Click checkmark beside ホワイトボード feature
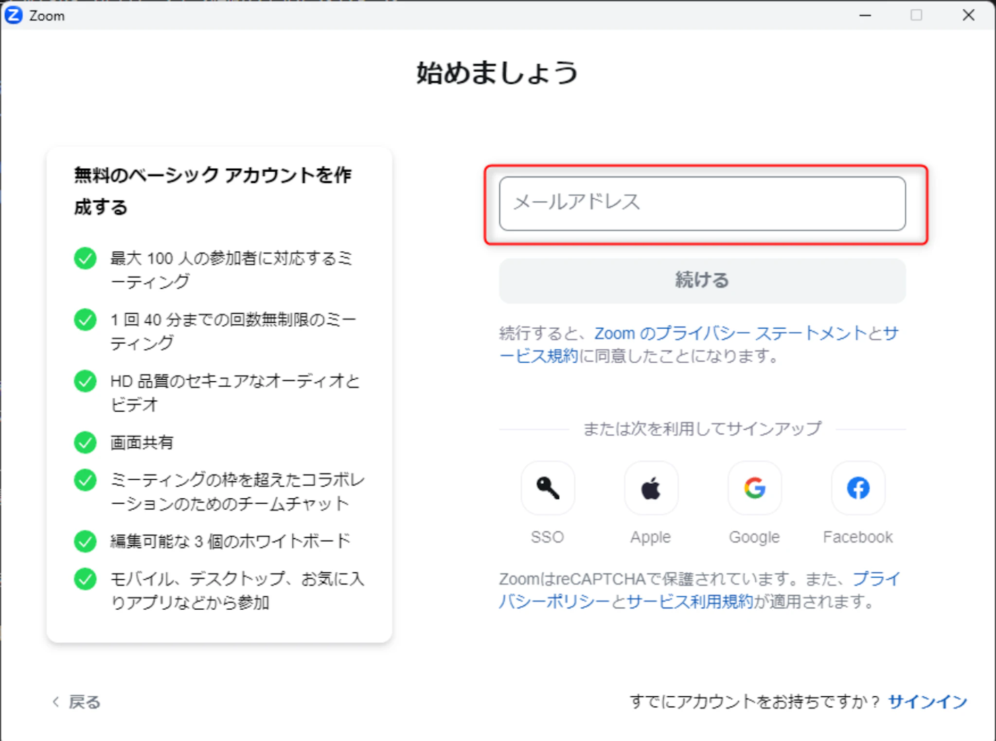This screenshot has height=741, width=996. click(85, 541)
